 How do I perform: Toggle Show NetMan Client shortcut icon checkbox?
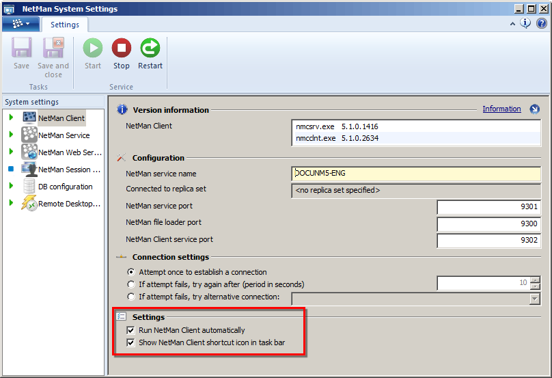click(x=130, y=342)
